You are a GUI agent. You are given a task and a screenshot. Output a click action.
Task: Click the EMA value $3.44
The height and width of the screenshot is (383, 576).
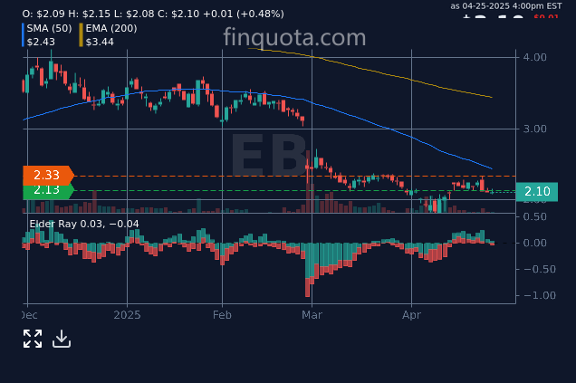[100, 42]
